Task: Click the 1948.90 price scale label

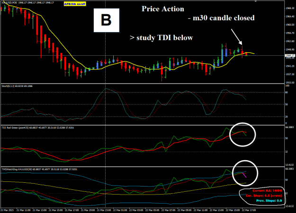Action: (290, 50)
